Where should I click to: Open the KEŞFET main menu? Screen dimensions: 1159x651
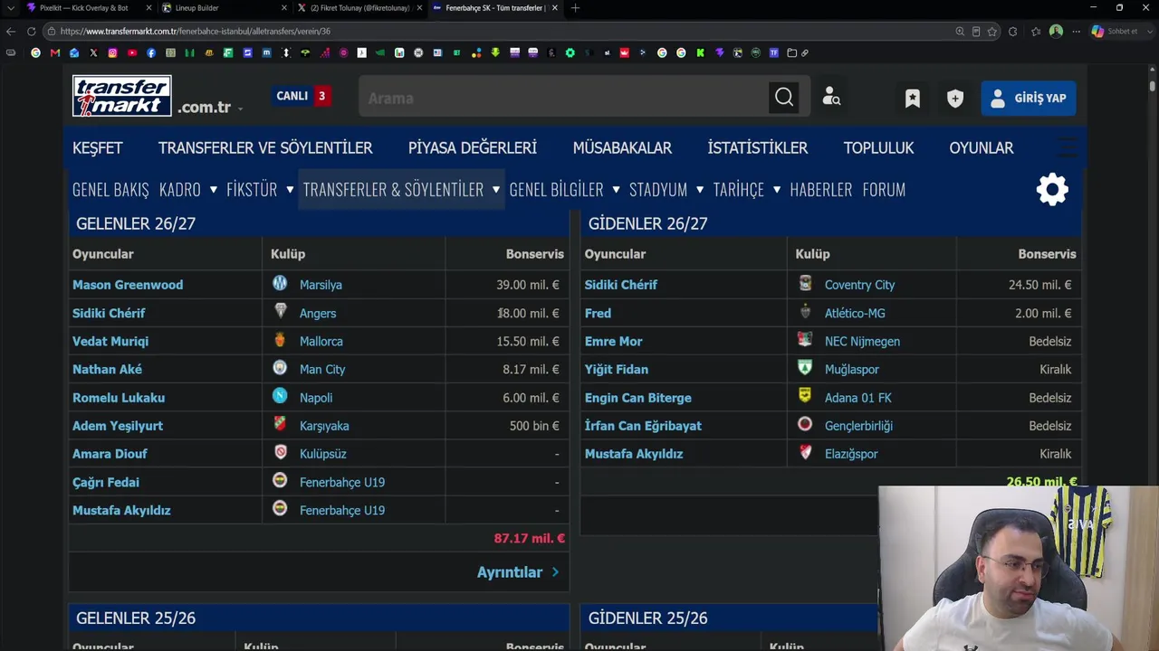pyautogui.click(x=98, y=147)
